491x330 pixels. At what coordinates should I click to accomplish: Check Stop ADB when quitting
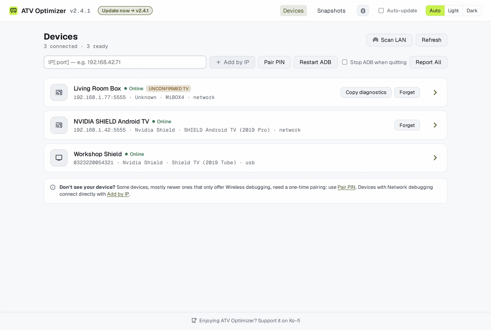tap(344, 62)
